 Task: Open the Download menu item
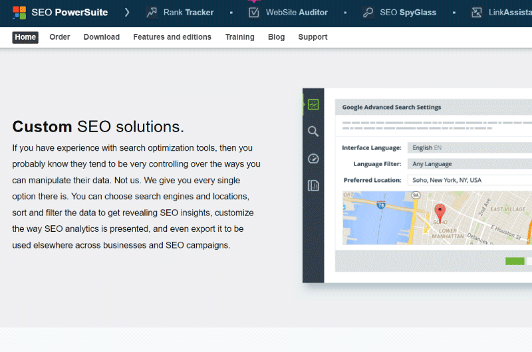[102, 37]
